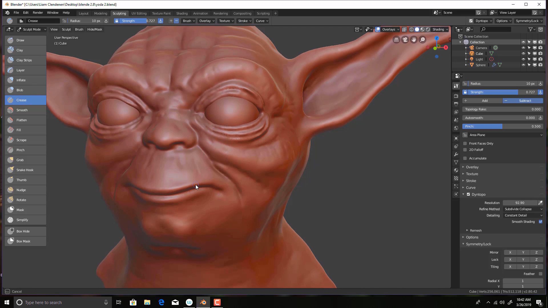Select the Flatten brush tool
This screenshot has width=548, height=308.
tap(25, 120)
